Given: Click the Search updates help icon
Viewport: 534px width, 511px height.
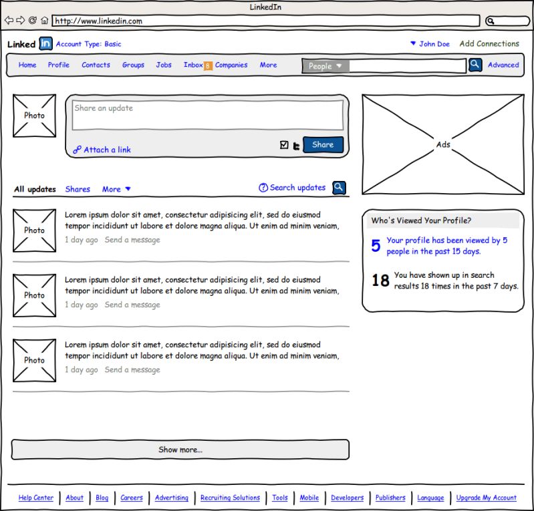Looking at the screenshot, I should click(263, 188).
